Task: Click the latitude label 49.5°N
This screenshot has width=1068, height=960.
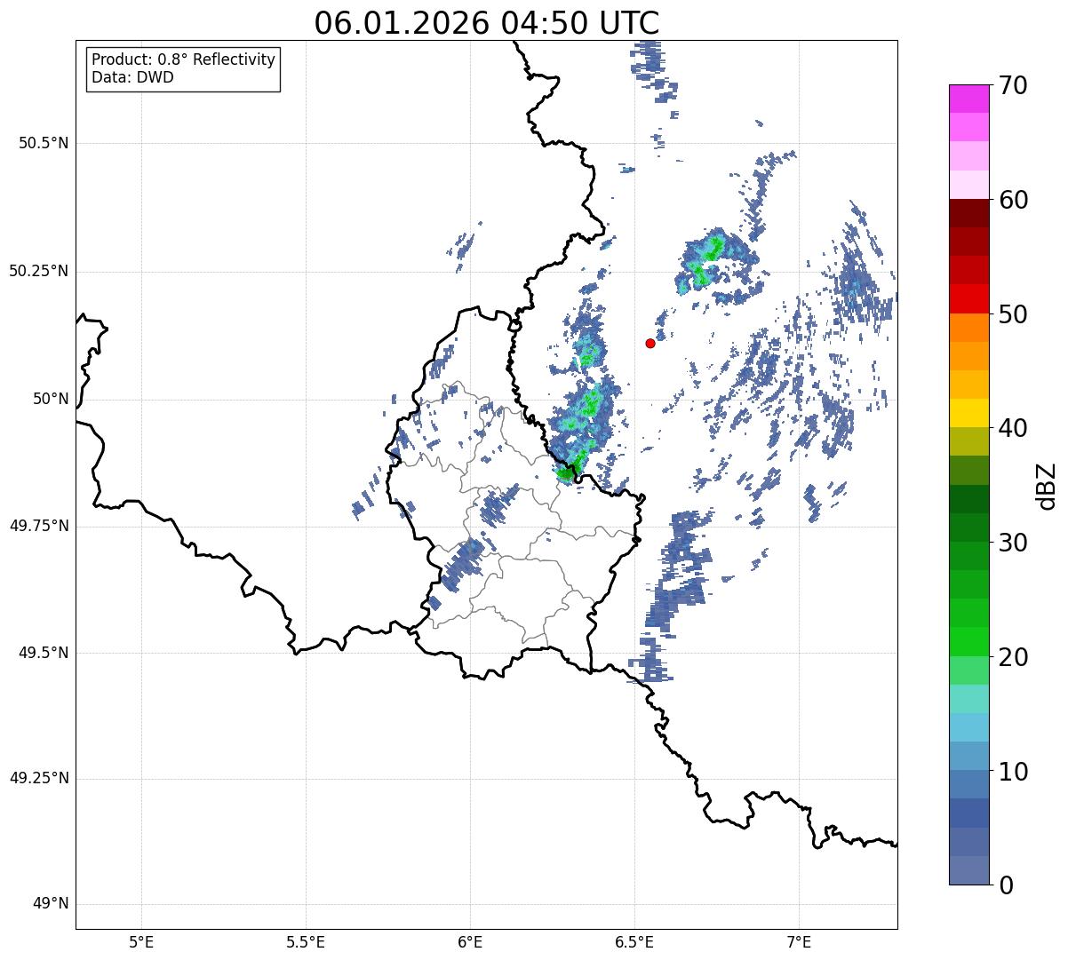Action: click(x=43, y=653)
